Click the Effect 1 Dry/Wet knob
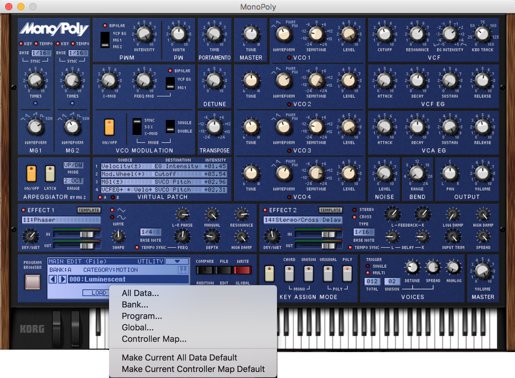 point(31,237)
